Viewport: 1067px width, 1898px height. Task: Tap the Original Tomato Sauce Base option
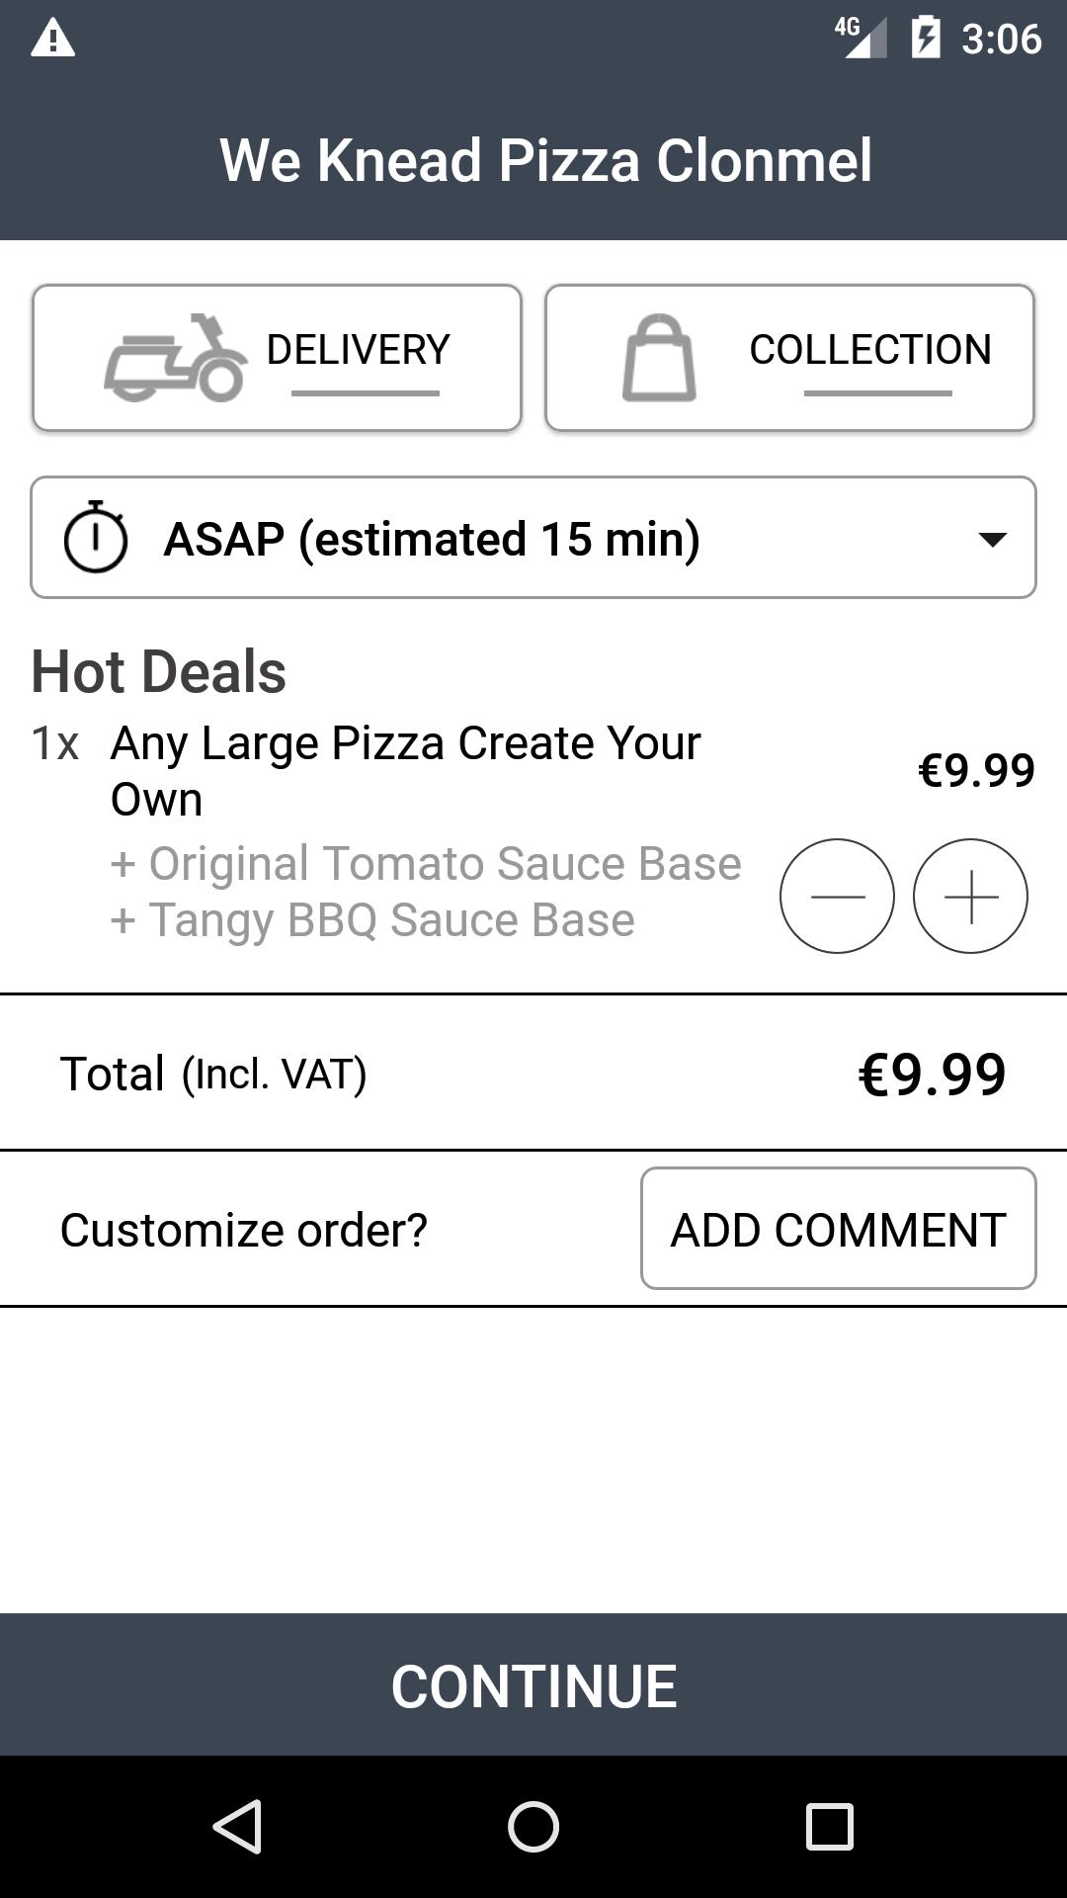coord(426,863)
